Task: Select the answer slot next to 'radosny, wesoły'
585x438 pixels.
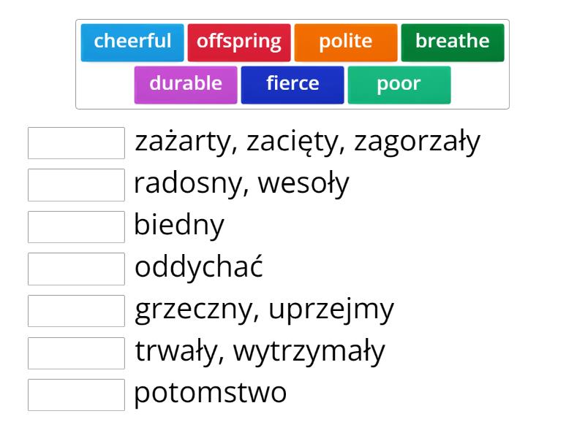Action: pos(76,185)
